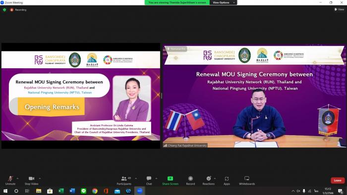
Task: Open the Participants panel
Action: click(124, 180)
